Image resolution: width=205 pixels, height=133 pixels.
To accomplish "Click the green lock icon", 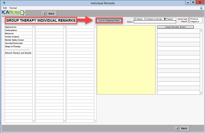I will coord(201,8).
